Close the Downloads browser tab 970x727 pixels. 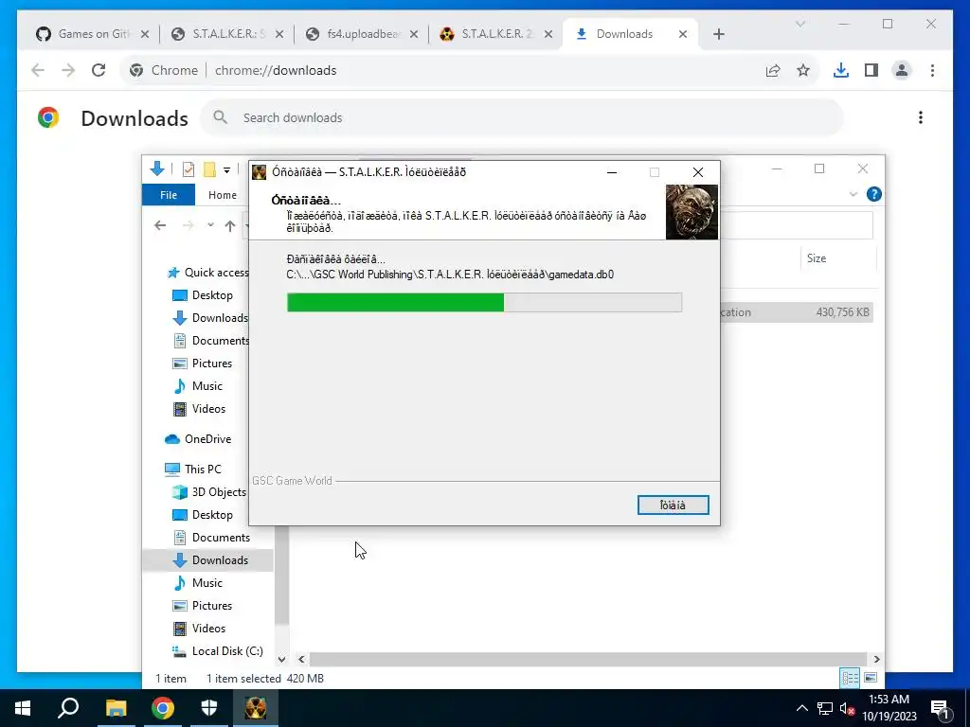click(683, 34)
